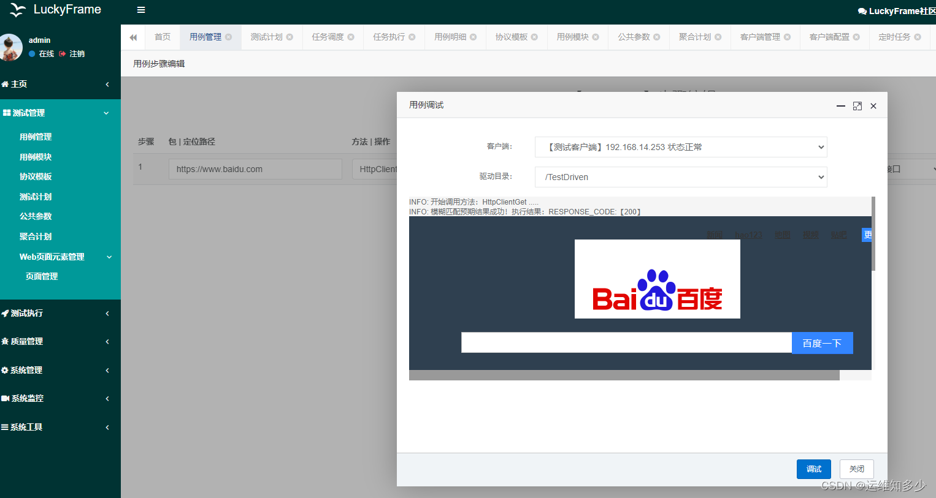Click the 注销 logout link
936x498 pixels.
[77, 54]
